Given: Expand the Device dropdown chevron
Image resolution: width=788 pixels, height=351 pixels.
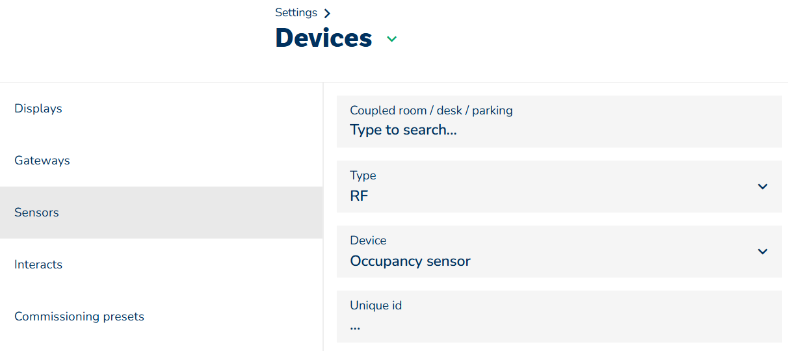Looking at the screenshot, I should [x=763, y=252].
